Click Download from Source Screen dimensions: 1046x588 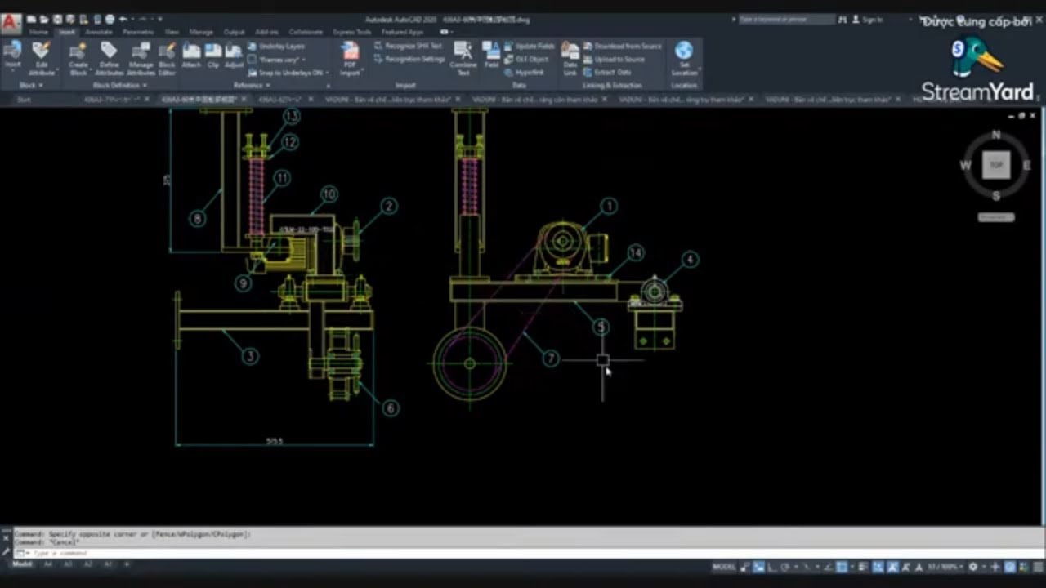click(x=622, y=47)
